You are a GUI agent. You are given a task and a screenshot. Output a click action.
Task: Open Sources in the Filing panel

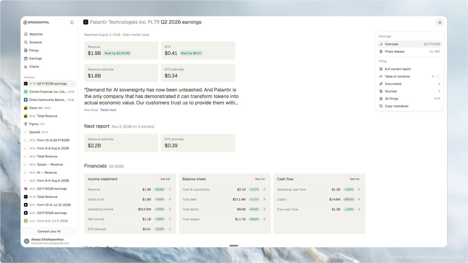pyautogui.click(x=409, y=91)
